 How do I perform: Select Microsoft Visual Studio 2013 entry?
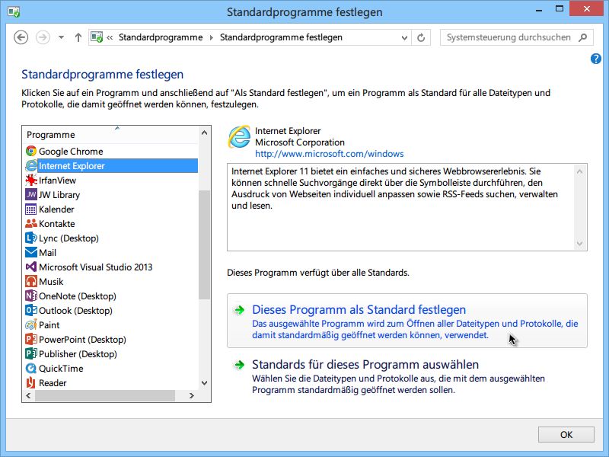click(x=110, y=267)
